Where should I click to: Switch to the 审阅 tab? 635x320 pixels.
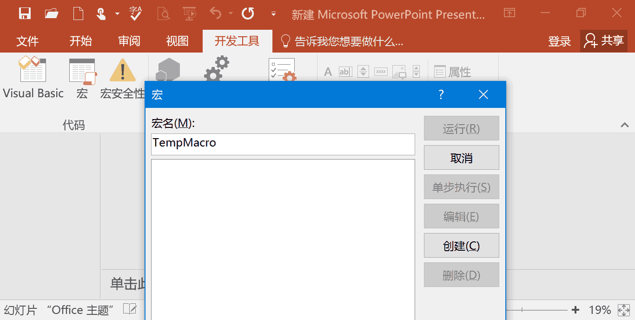pos(129,41)
